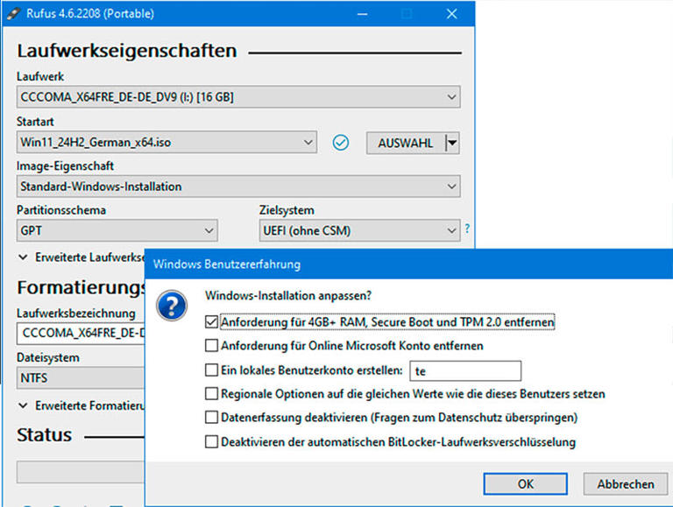Close the Rufus window

pos(450,14)
